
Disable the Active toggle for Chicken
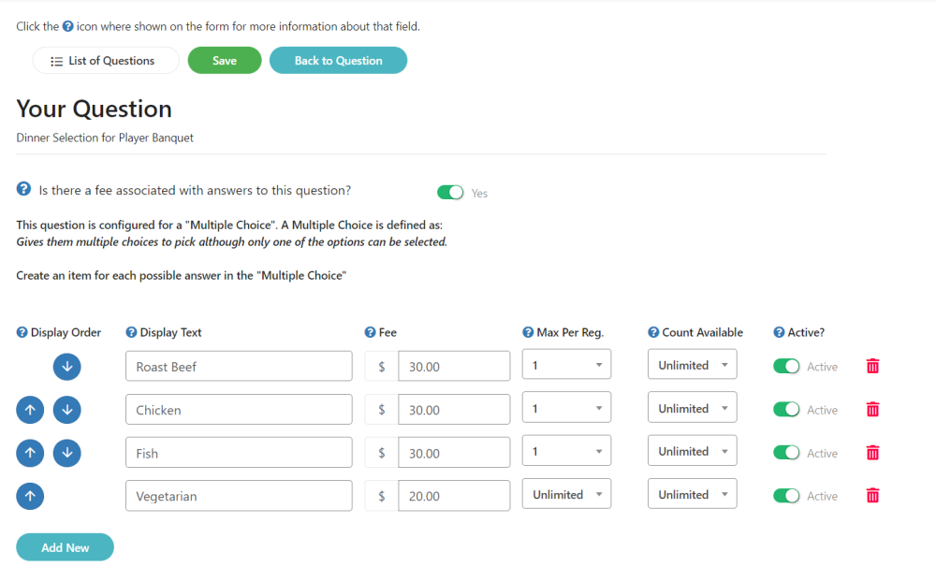(x=786, y=410)
